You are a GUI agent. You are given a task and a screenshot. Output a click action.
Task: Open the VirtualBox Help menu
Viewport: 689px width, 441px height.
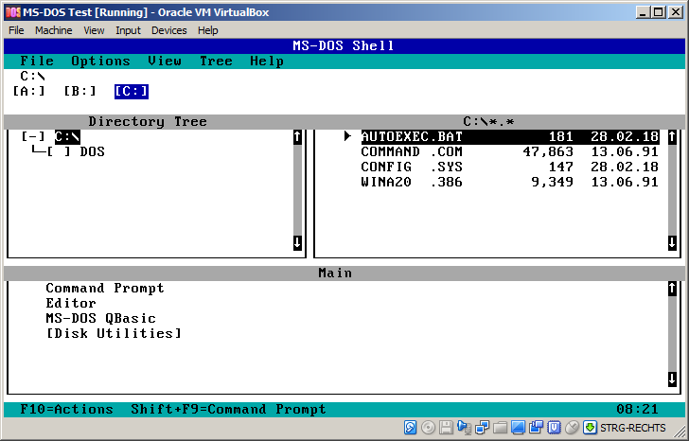point(208,30)
